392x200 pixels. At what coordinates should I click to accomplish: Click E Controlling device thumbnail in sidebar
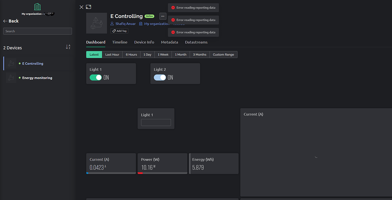(x=11, y=64)
